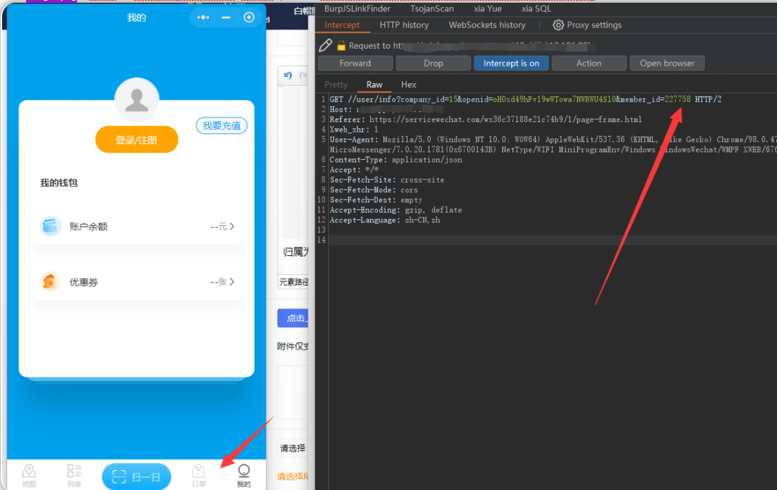Click the pencil edit icon beside Request

(x=326, y=45)
